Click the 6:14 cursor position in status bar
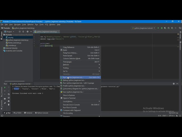 click(160, 116)
